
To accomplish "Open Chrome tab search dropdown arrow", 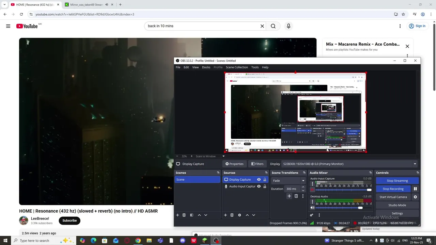I will tap(4, 5).
